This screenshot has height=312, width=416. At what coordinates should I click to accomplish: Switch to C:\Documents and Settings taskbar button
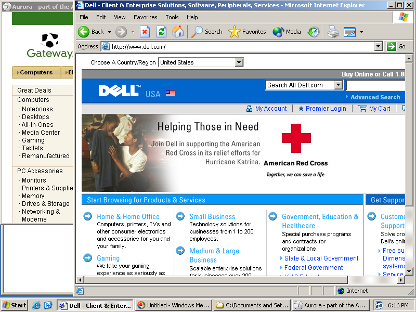(252, 305)
